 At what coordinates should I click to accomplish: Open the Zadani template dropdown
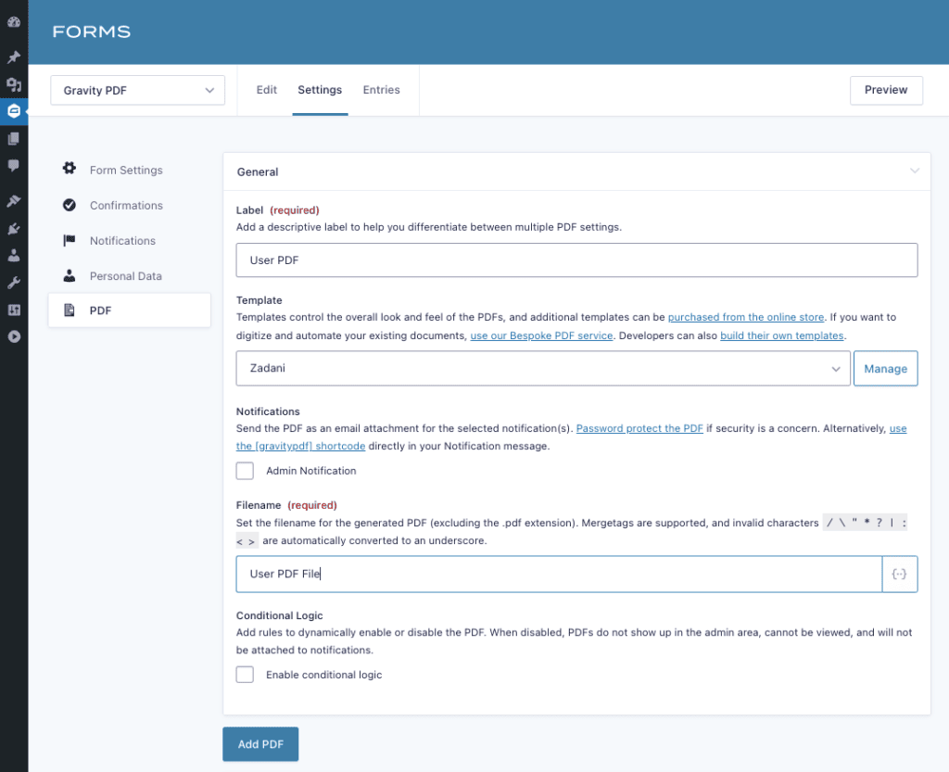(543, 369)
